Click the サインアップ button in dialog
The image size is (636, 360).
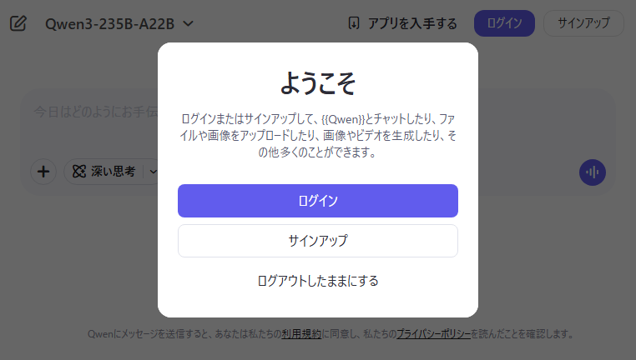point(318,241)
